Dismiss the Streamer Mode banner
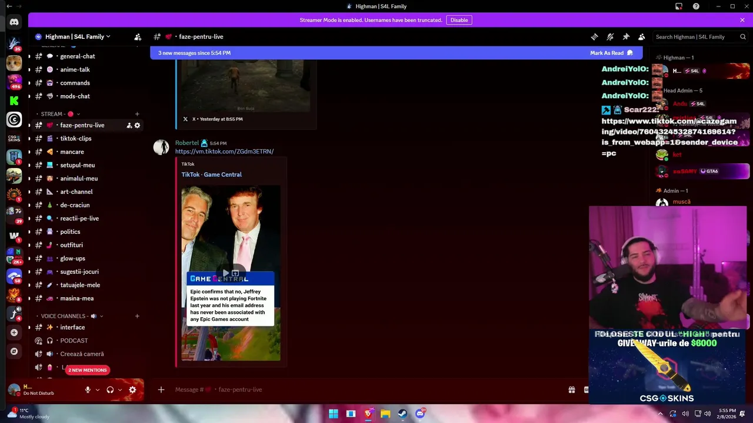The image size is (753, 423). [742, 20]
